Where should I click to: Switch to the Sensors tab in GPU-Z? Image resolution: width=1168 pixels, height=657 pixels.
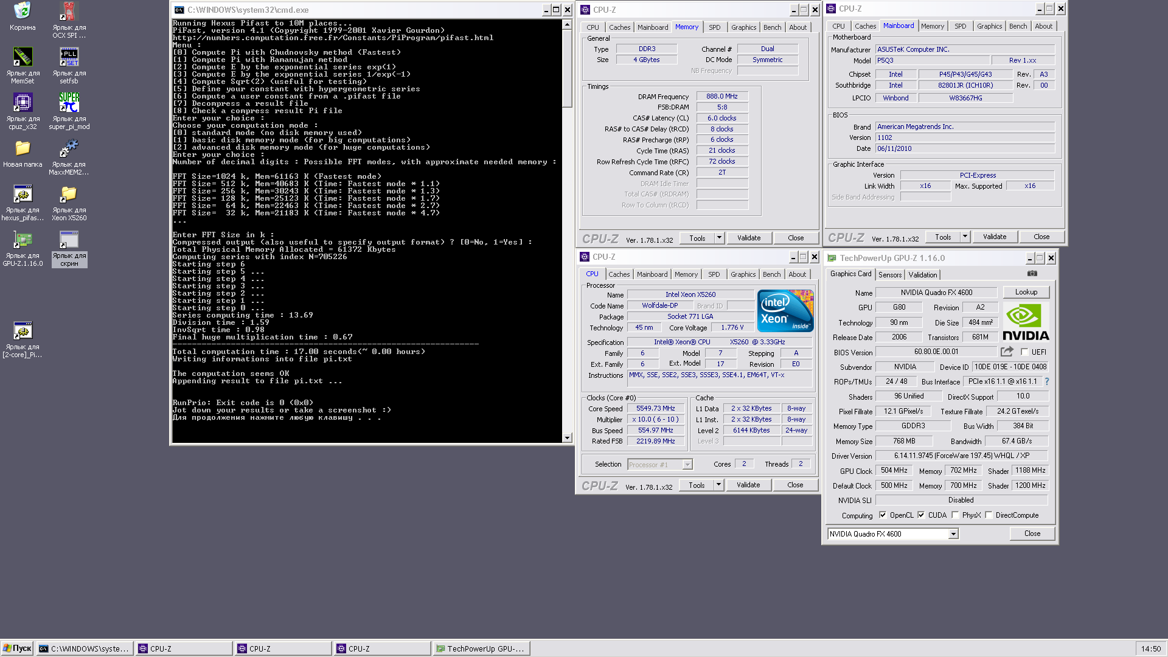pyautogui.click(x=890, y=274)
